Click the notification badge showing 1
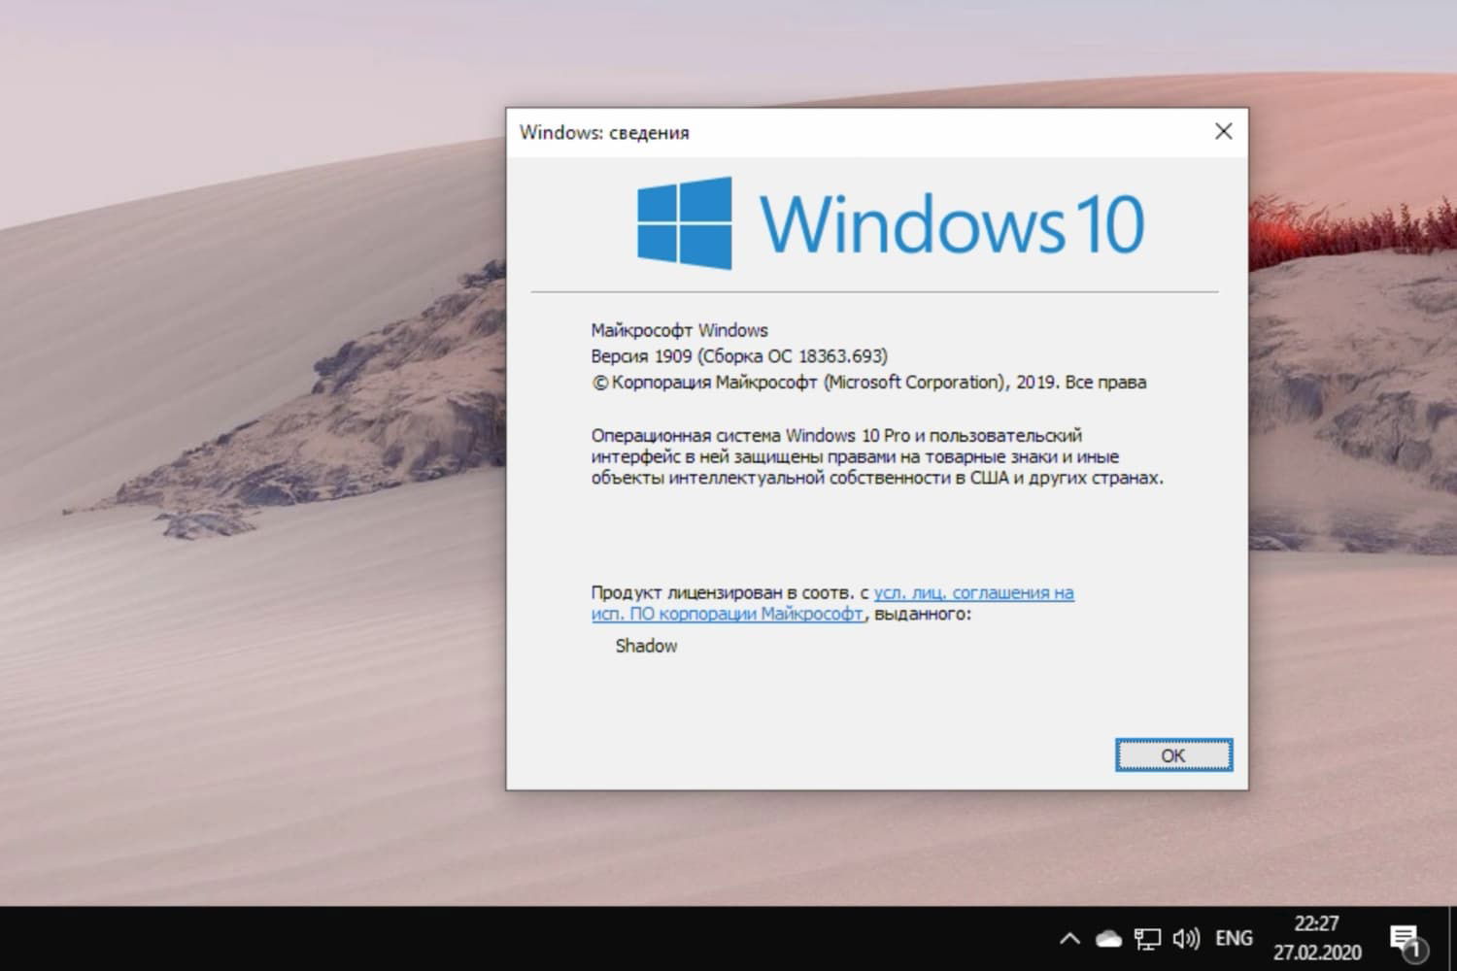 [1414, 951]
